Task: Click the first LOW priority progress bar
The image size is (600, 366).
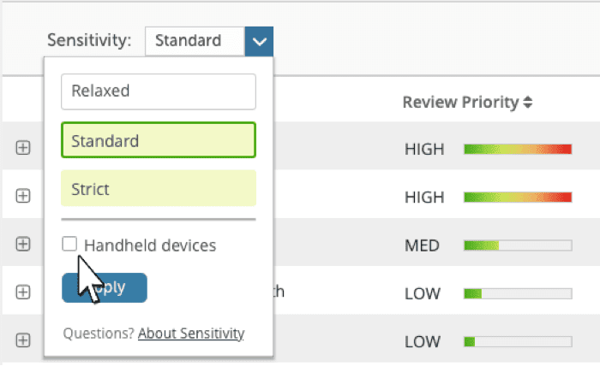Action: [517, 294]
